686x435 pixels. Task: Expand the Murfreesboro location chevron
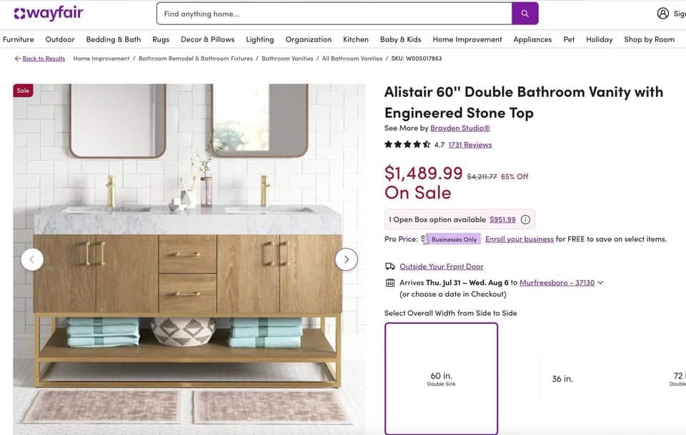601,282
